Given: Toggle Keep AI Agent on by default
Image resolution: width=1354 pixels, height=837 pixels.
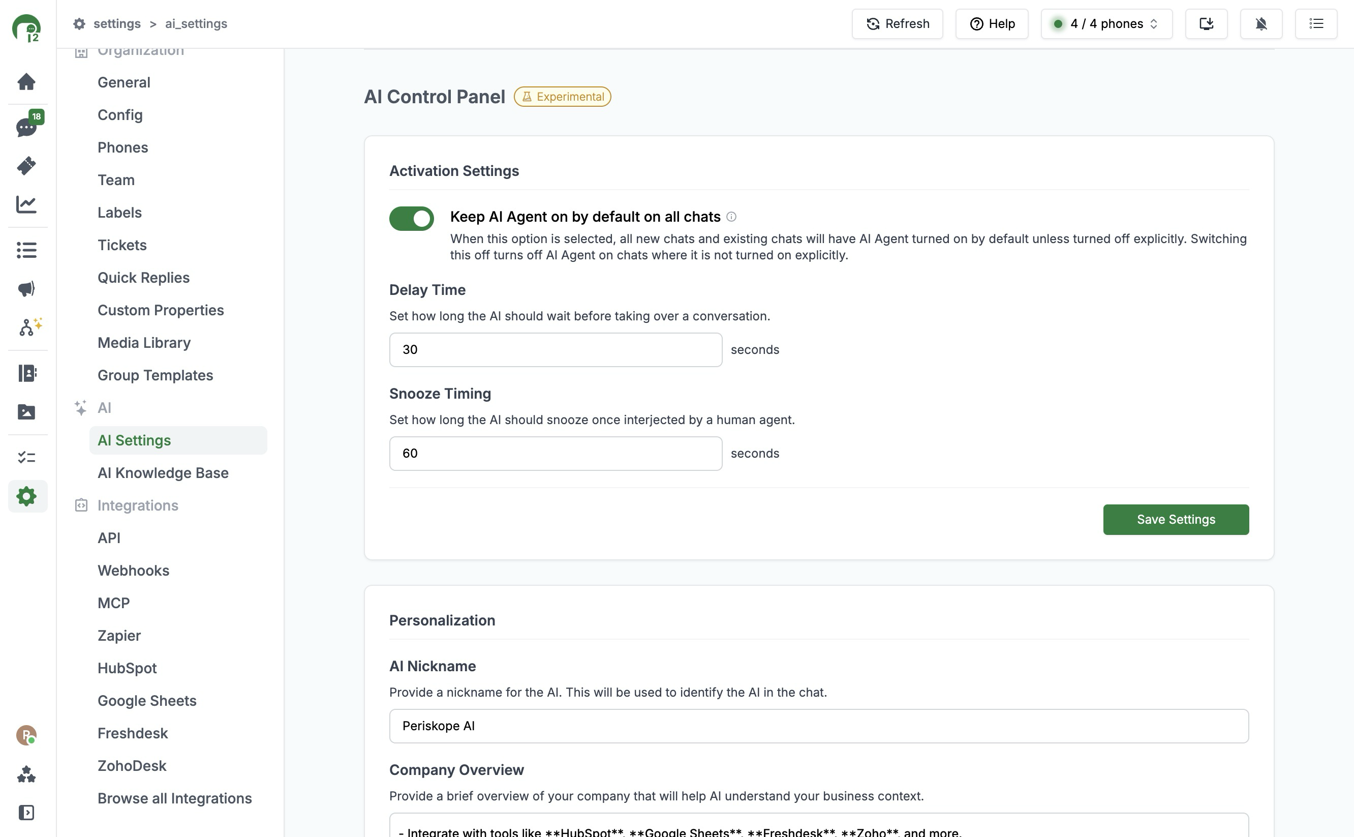Looking at the screenshot, I should point(411,219).
